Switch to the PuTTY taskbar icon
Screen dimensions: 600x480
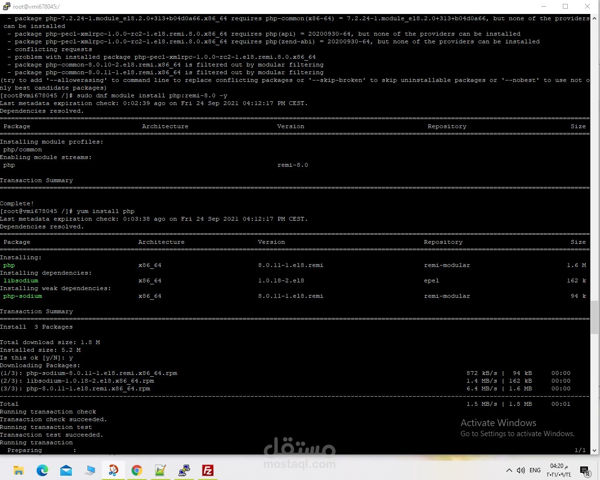(x=184, y=470)
